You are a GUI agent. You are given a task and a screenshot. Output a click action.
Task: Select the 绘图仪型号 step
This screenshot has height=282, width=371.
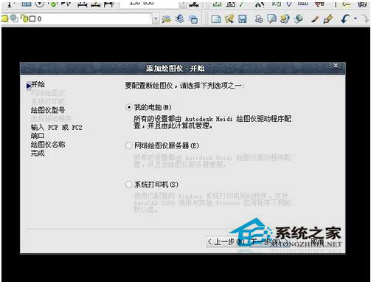(48, 110)
